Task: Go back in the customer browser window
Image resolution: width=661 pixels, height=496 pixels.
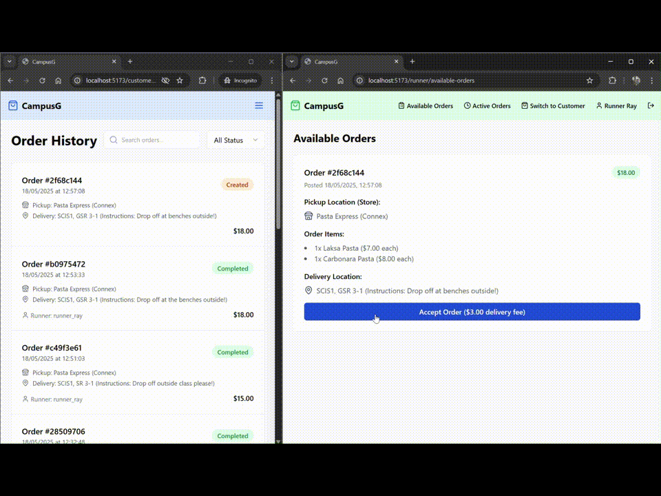Action: pyautogui.click(x=11, y=81)
